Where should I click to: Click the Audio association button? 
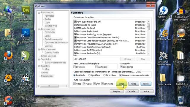click(x=134, y=84)
